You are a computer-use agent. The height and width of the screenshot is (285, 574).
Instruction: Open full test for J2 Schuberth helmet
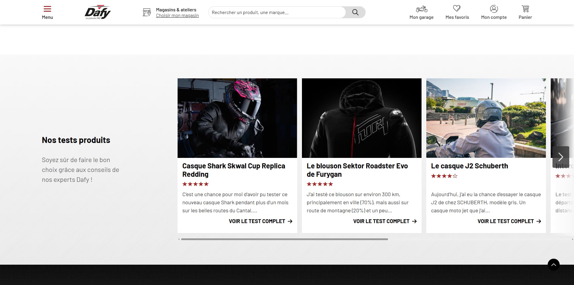pyautogui.click(x=509, y=221)
